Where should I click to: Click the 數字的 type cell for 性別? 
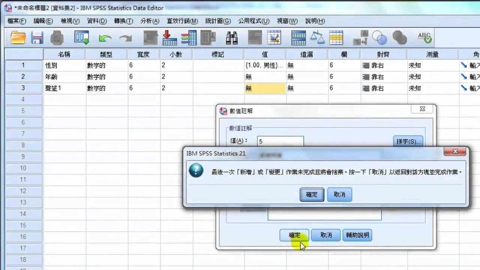pyautogui.click(x=107, y=65)
